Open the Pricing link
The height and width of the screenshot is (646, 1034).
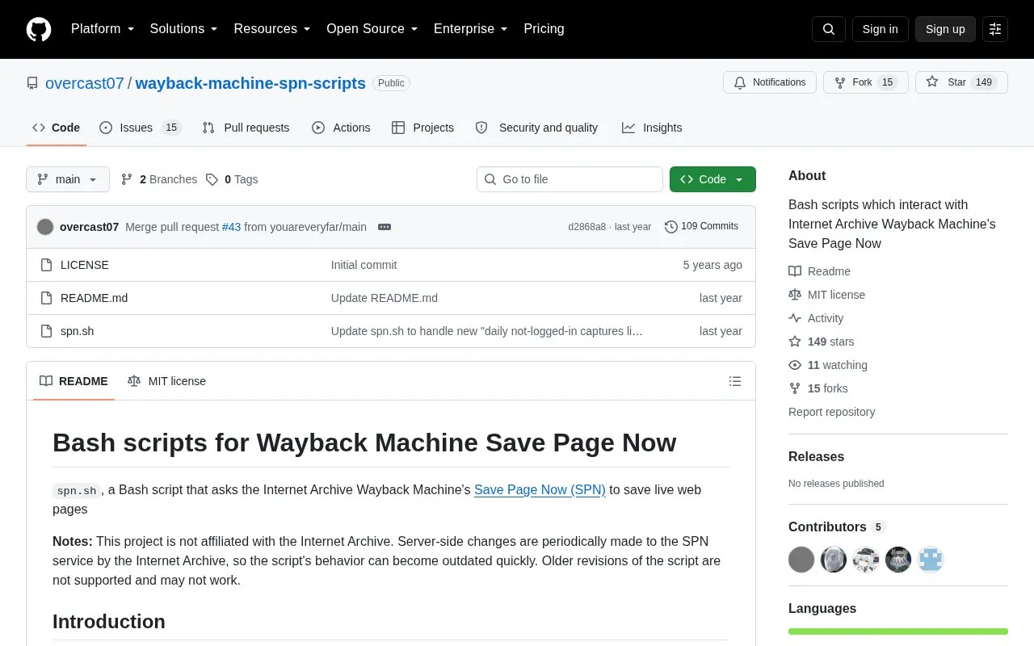click(x=544, y=29)
